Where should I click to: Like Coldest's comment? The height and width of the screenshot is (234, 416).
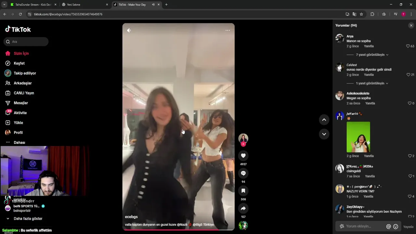click(x=408, y=75)
